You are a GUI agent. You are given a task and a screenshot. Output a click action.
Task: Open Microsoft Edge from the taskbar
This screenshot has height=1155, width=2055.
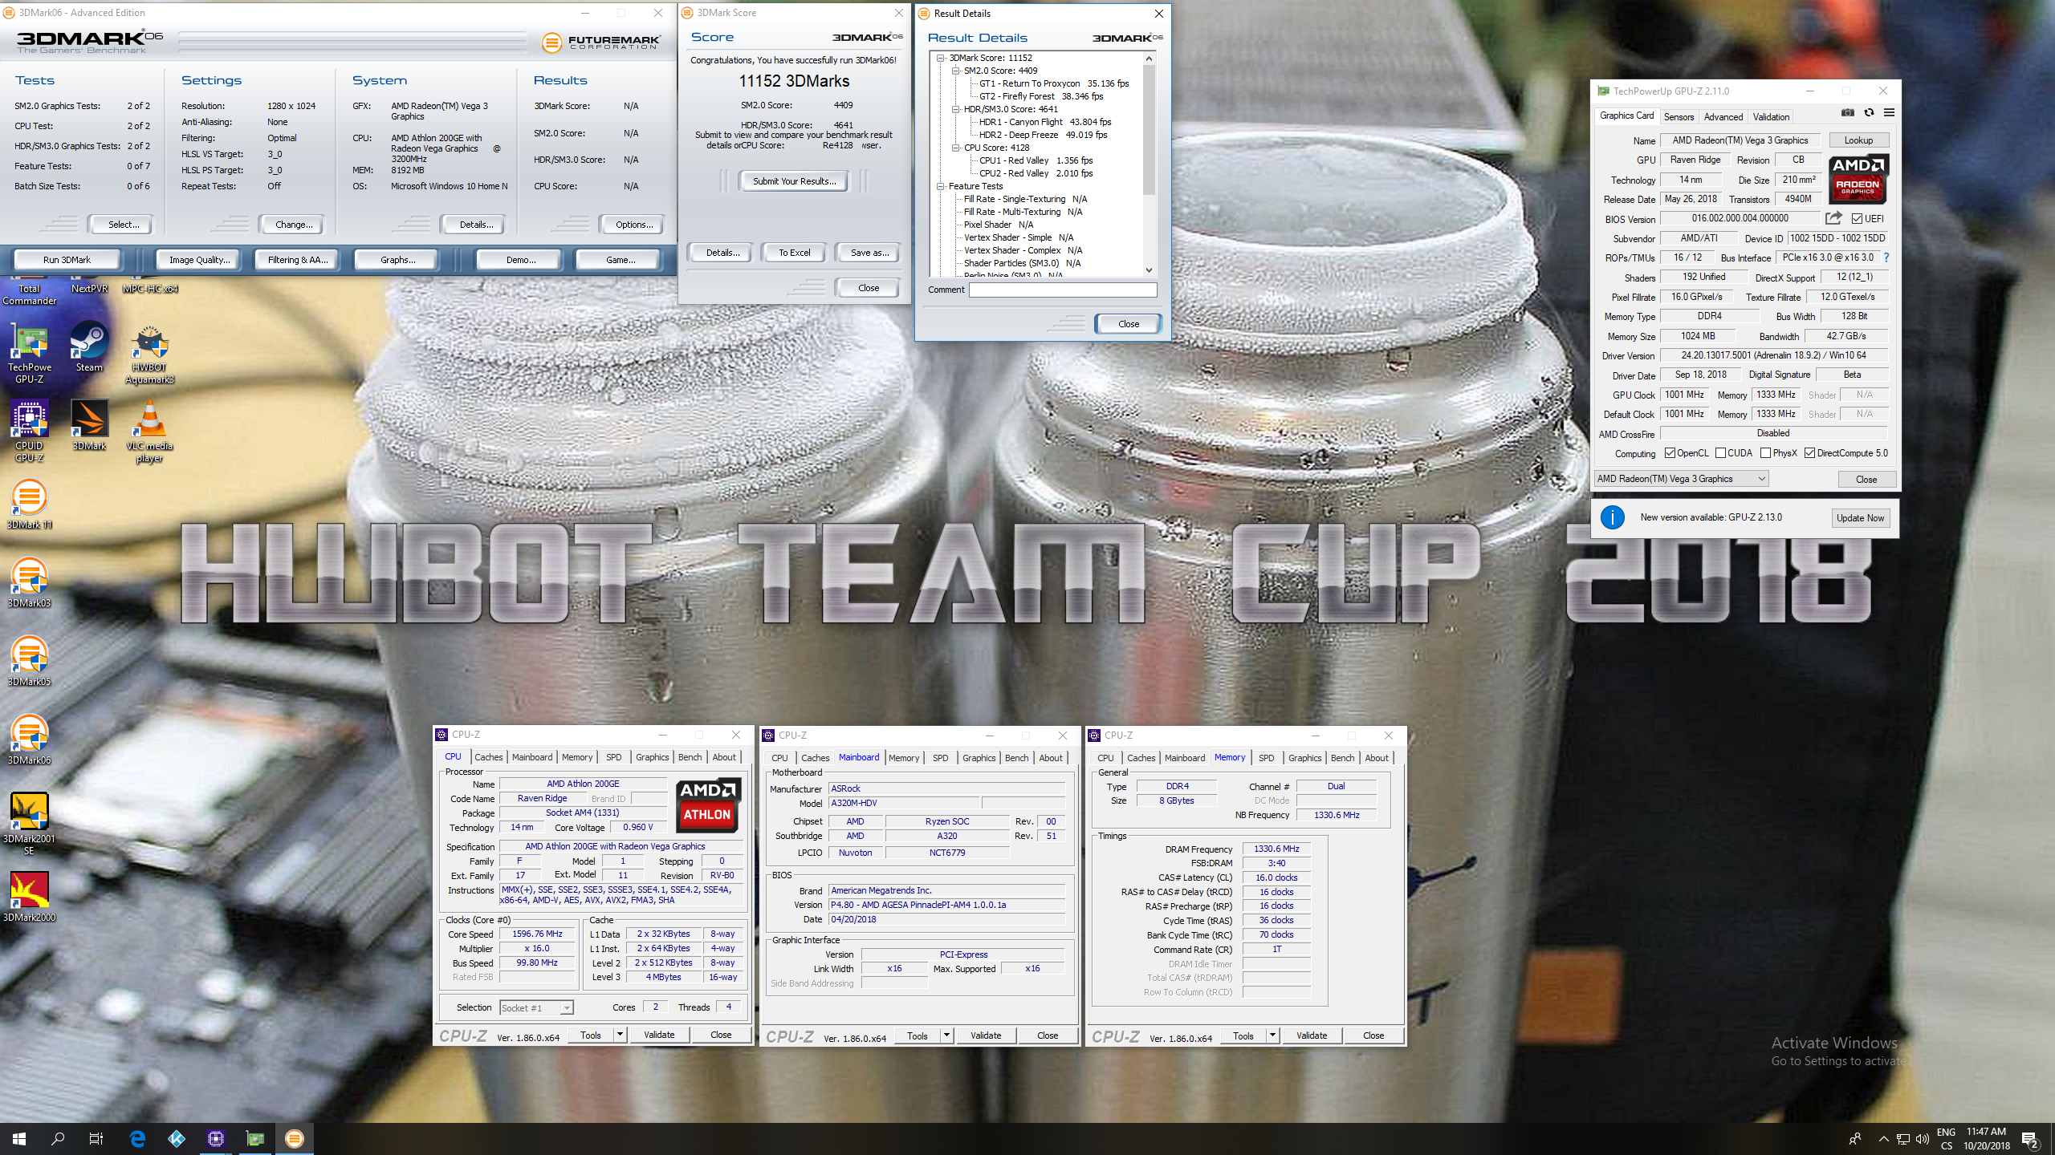coord(137,1138)
